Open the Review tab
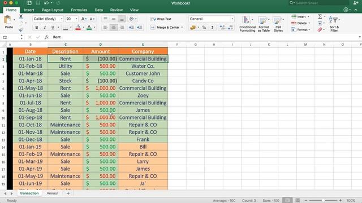 pyautogui.click(x=117, y=10)
